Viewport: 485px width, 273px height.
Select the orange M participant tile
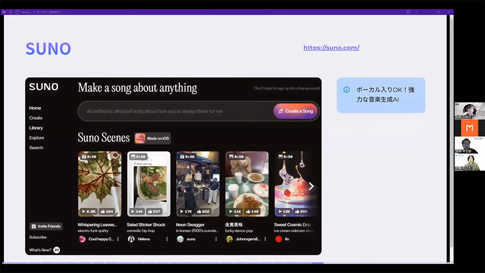click(x=470, y=128)
